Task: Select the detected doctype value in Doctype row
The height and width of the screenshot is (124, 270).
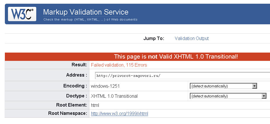Action: (114, 96)
